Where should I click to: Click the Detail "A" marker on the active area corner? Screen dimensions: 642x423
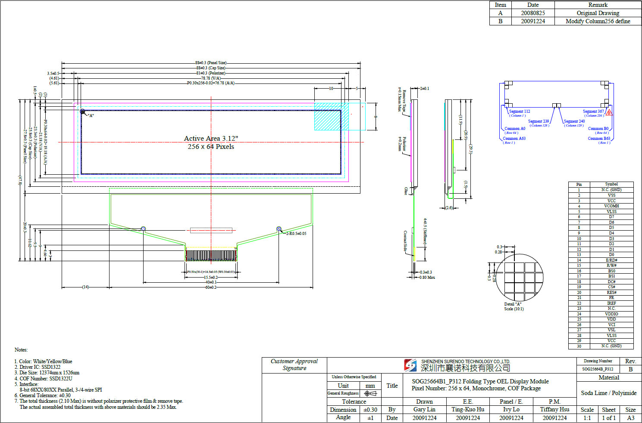[82, 111]
